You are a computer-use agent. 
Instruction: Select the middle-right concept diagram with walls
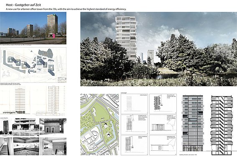coord(163,125)
